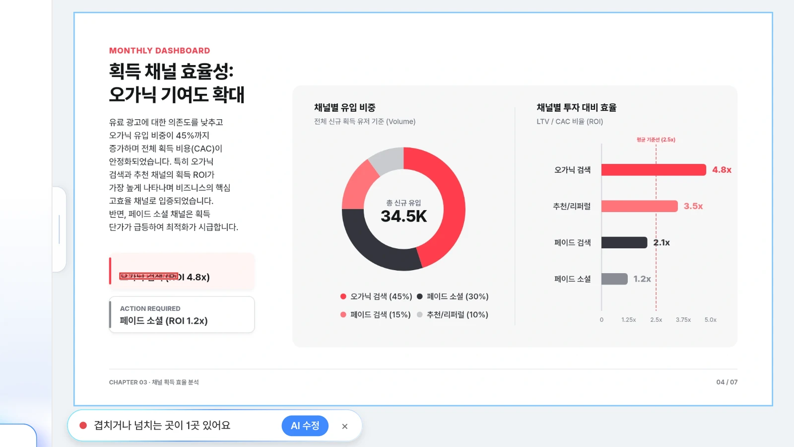Select the MONTHLY DASHBOARD label

tap(159, 51)
